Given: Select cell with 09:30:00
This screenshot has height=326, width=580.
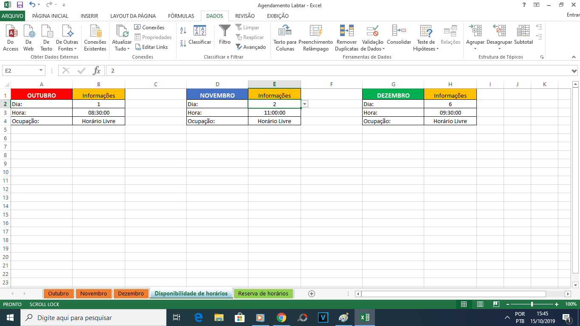Looking at the screenshot, I should [450, 112].
